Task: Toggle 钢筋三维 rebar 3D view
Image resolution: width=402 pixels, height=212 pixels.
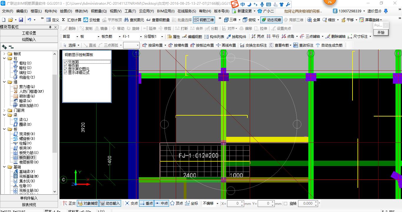Action: (204, 20)
